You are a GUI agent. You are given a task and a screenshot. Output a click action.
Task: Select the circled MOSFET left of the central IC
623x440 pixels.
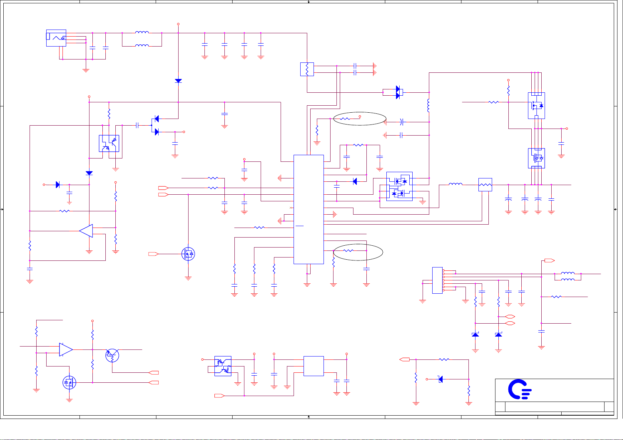(188, 254)
